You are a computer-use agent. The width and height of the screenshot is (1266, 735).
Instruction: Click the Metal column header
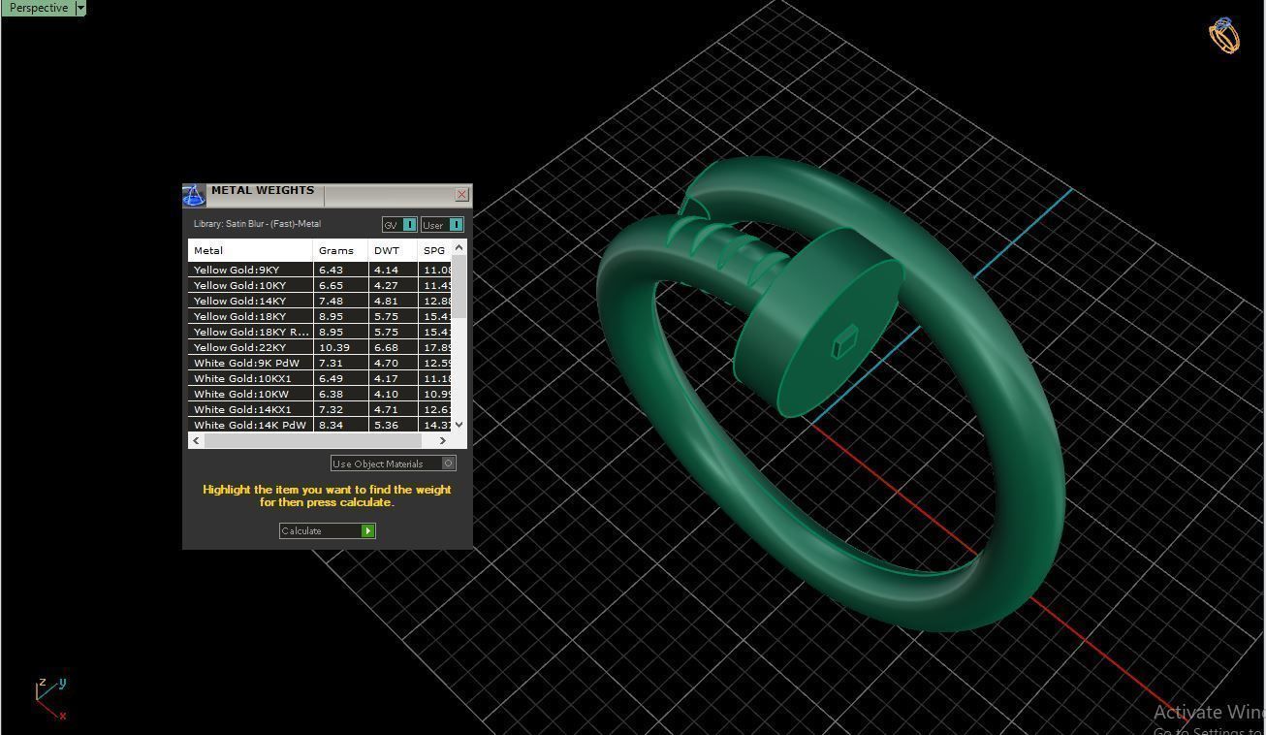[x=250, y=250]
